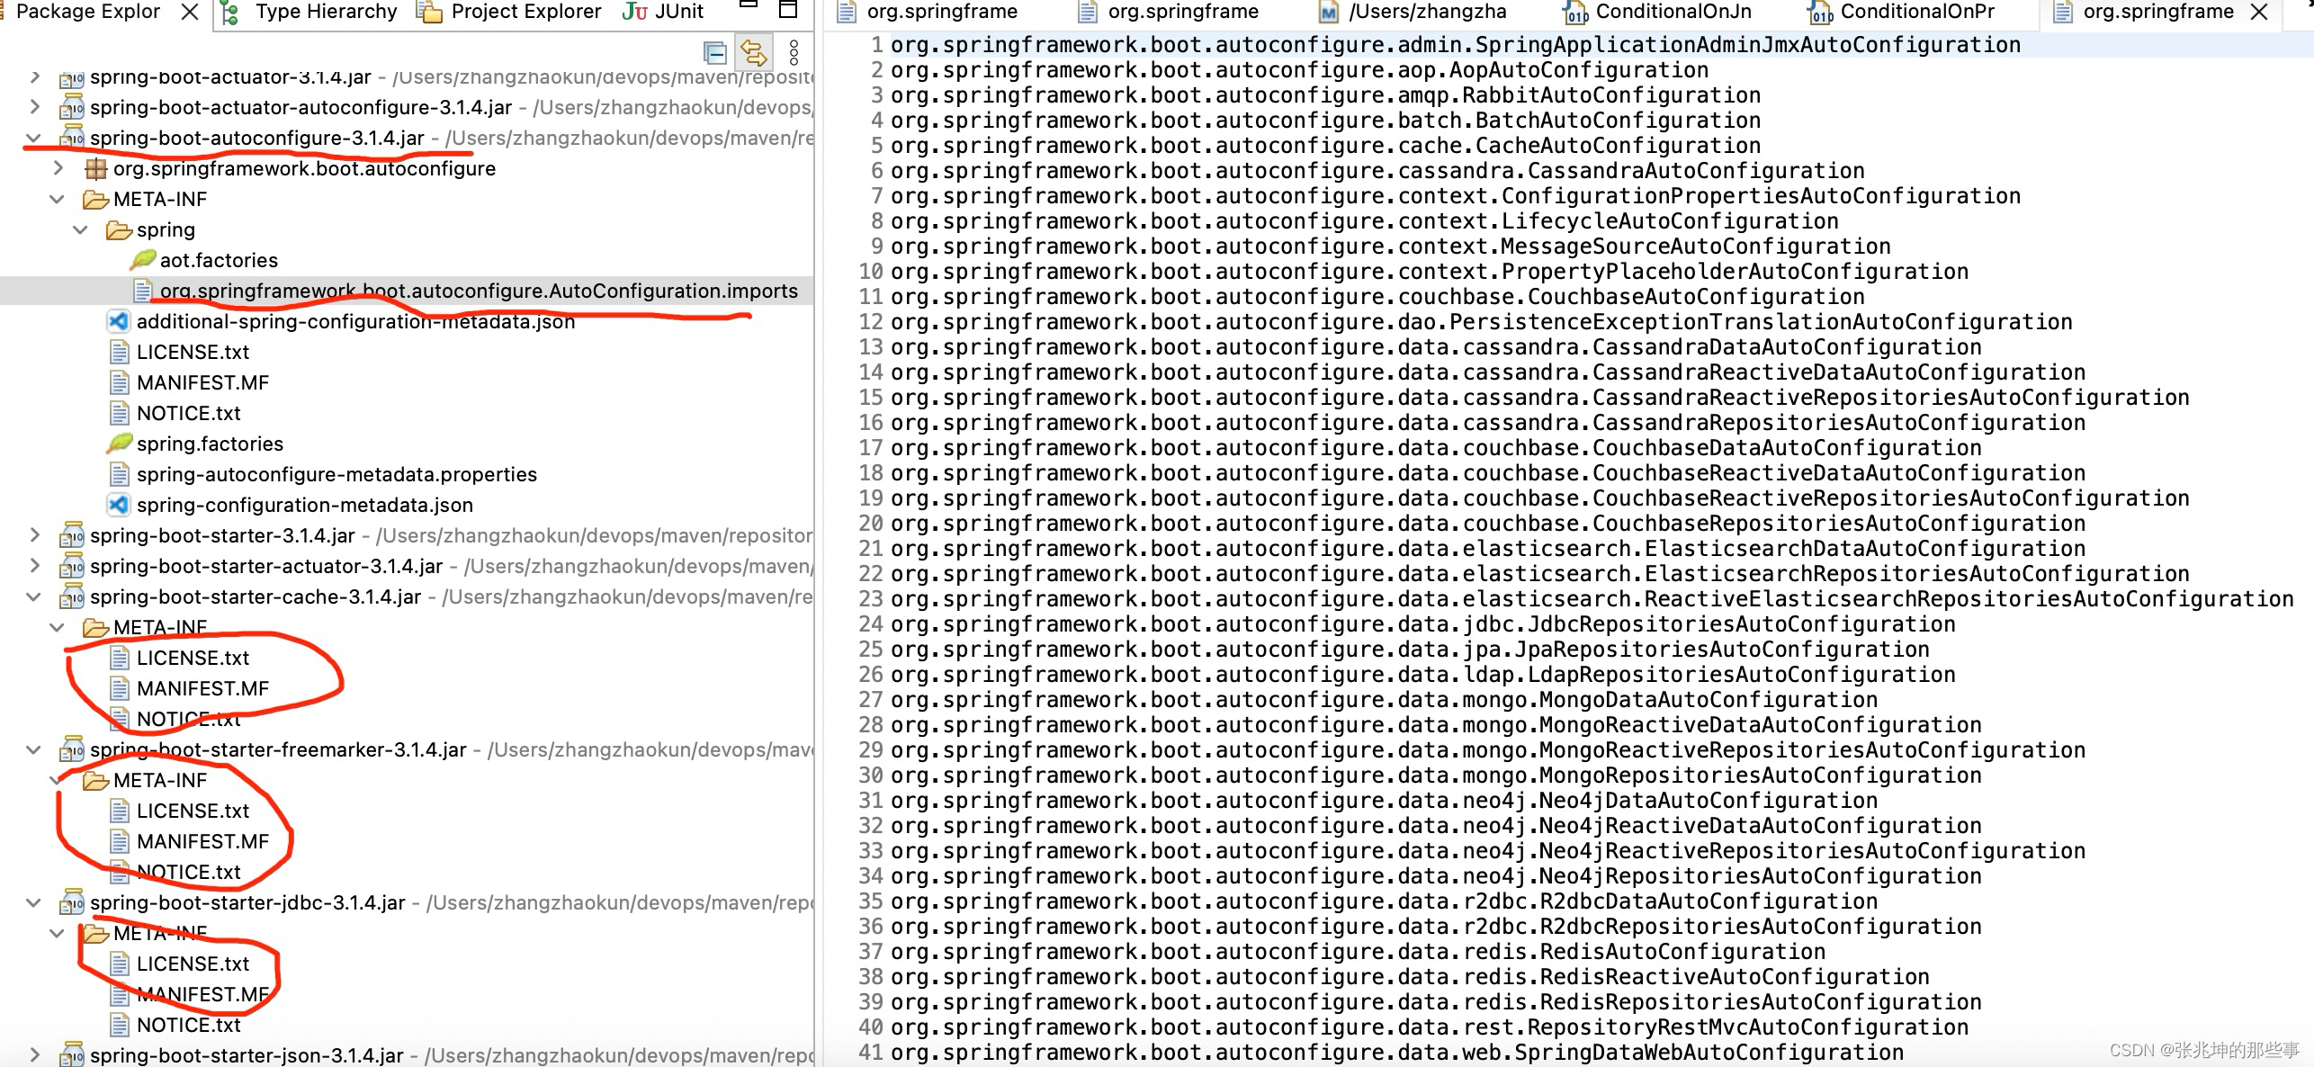Toggle Link with Editor in Package Explorer
Viewport: 2314px width, 1067px height.
[754, 53]
